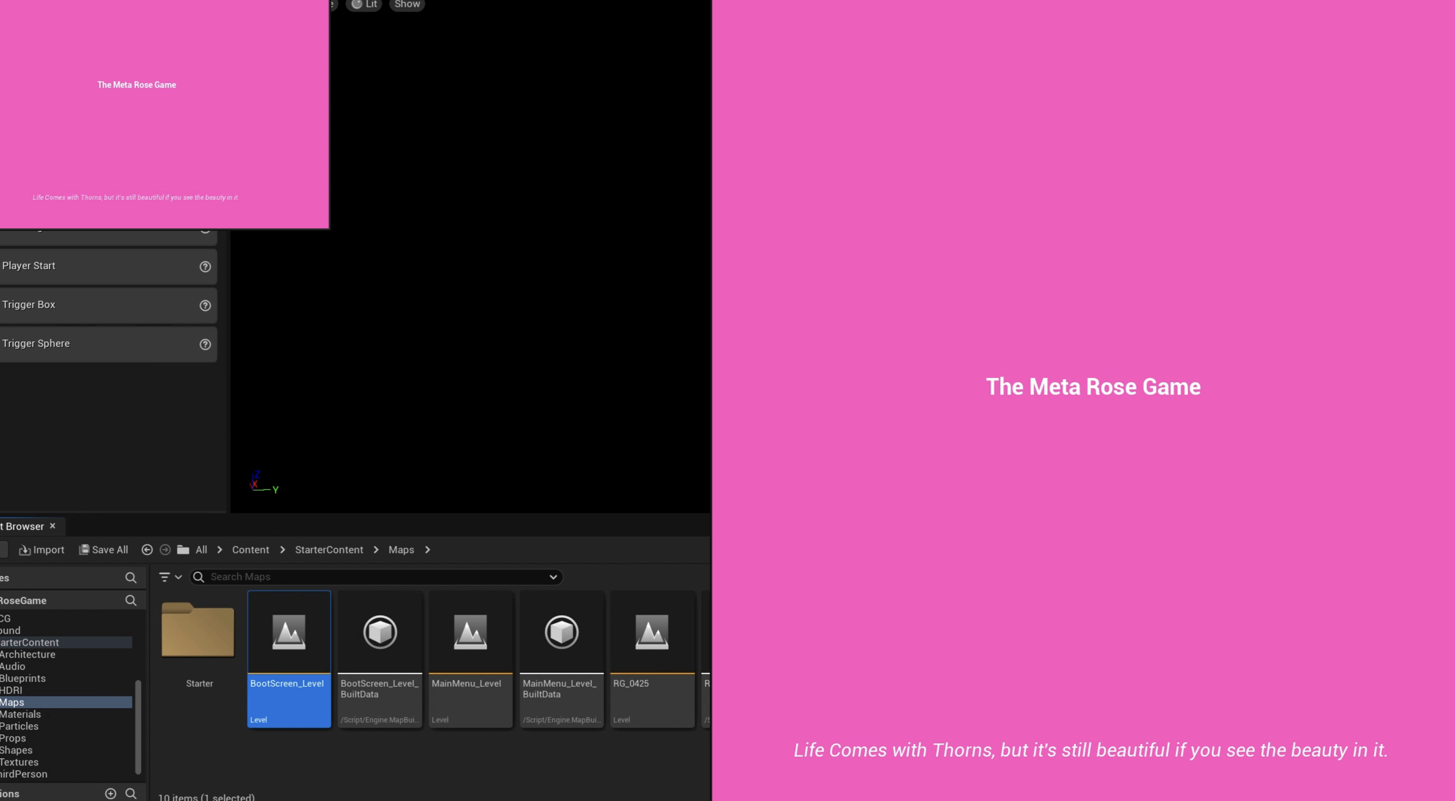Select the Starter folder thumbnail
This screenshot has width=1455, height=801.
(x=198, y=630)
